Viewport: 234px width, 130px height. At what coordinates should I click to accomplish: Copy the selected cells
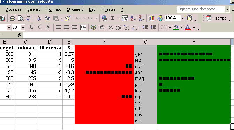47,18
